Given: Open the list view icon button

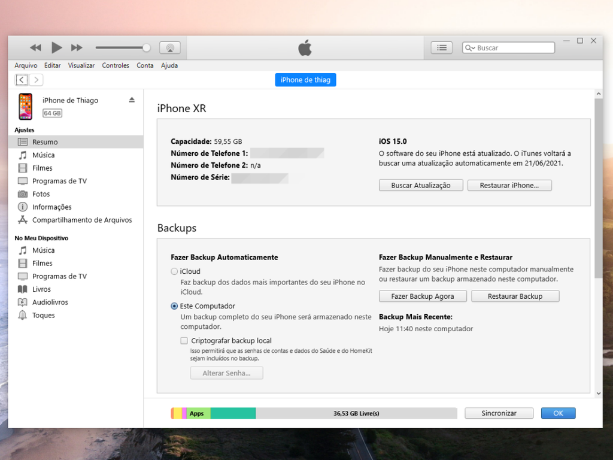Looking at the screenshot, I should [442, 48].
